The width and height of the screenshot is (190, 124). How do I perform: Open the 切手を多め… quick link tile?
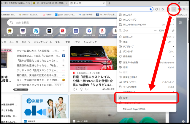[36, 32]
